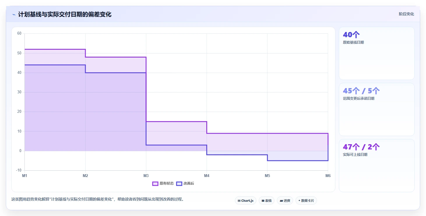
Task: Select the 数据卡片 chip
Action: coord(306,201)
